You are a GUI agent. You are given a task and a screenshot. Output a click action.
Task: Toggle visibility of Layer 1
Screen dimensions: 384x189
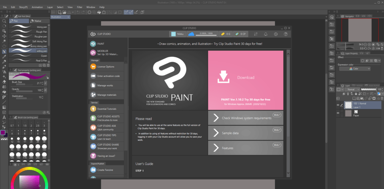click(338, 105)
